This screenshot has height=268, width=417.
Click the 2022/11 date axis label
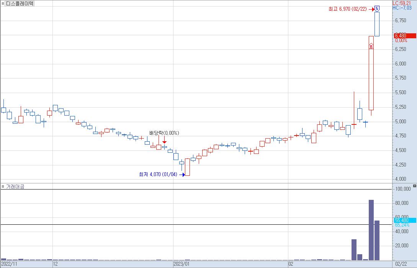pyautogui.click(x=9, y=264)
